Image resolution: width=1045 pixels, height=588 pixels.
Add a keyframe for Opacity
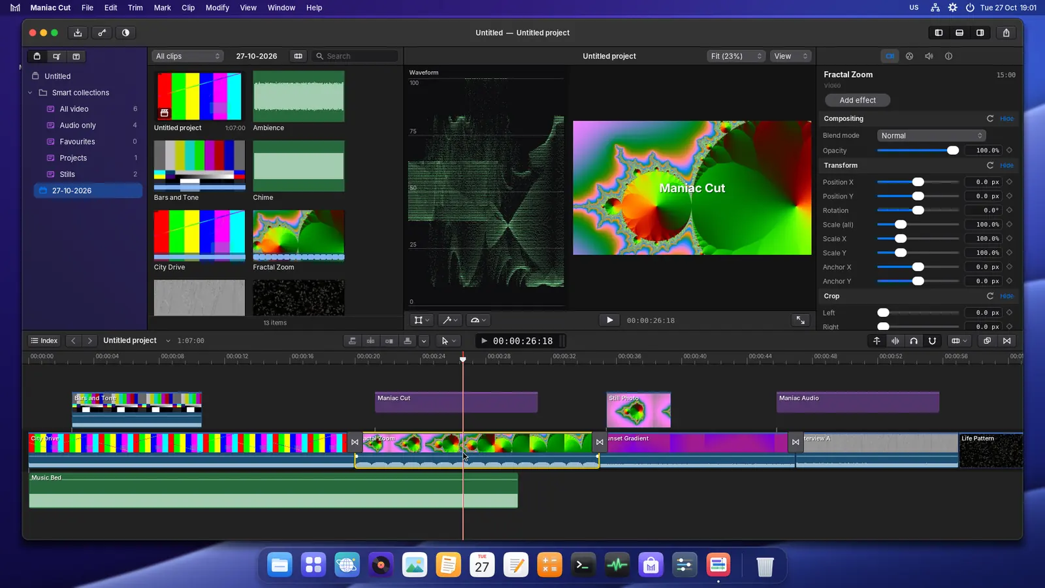coord(1010,150)
